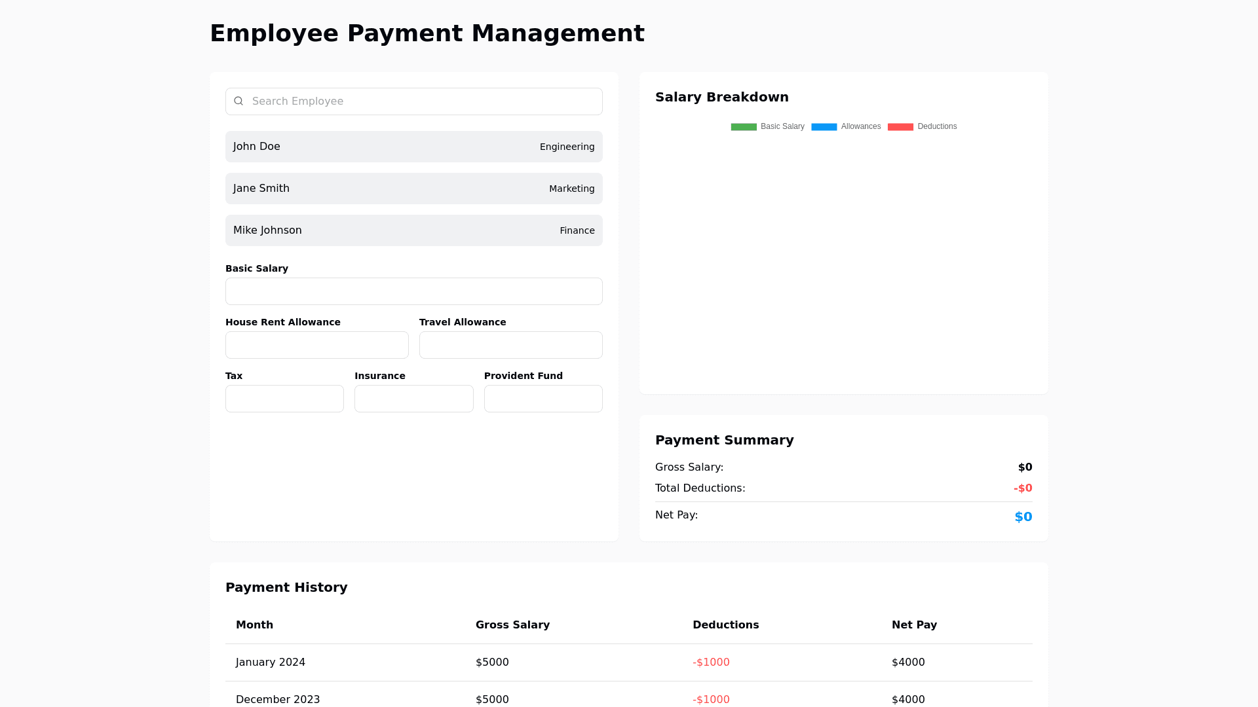Image resolution: width=1258 pixels, height=707 pixels.
Task: Select employee John Doe
Action: (413, 147)
